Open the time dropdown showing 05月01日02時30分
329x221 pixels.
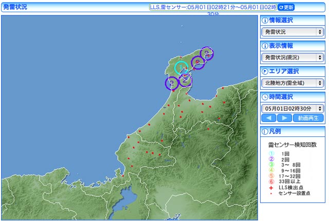coord(292,108)
